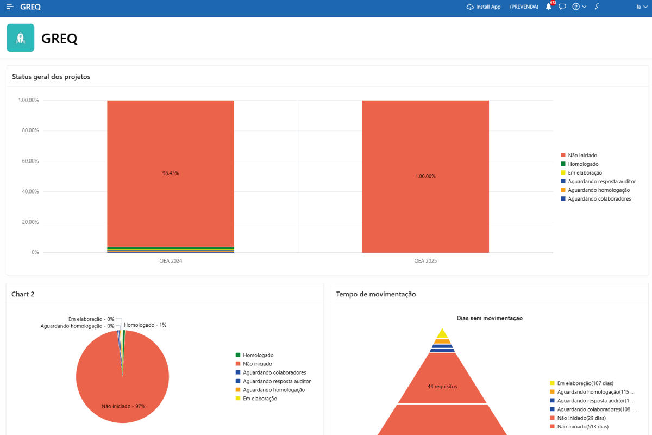Open the 'la' user account dropdown
This screenshot has width=652, height=435.
pos(641,7)
